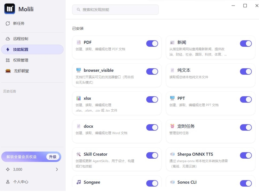Click the credits diamond icon beside 3,000
259x195 pixels.
8,170
